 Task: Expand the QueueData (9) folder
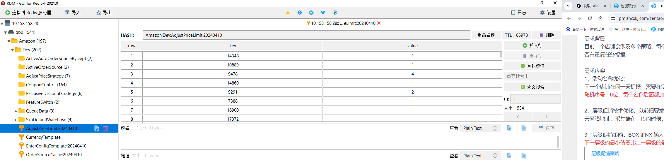click(16, 111)
